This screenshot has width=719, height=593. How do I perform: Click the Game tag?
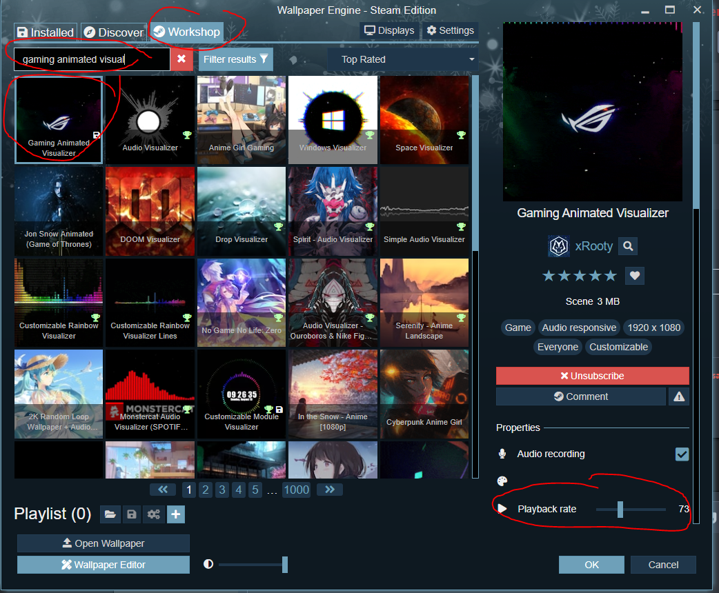518,328
